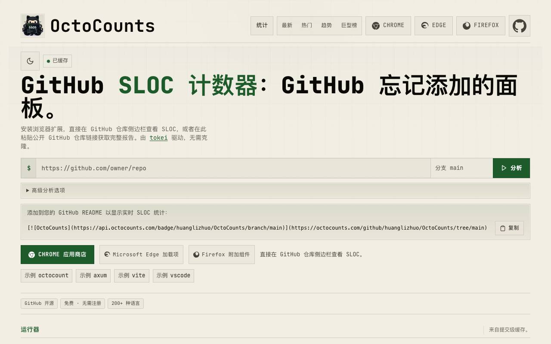Screen dimensions: 551x344
Task: Follow the tokei link
Action: coord(158,138)
